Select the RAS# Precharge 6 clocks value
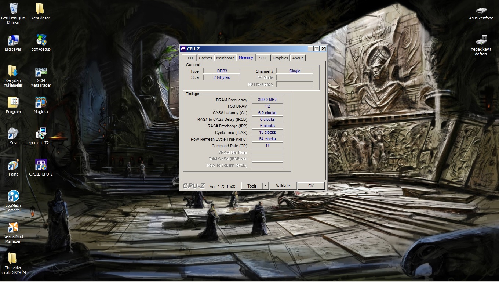 [267, 126]
